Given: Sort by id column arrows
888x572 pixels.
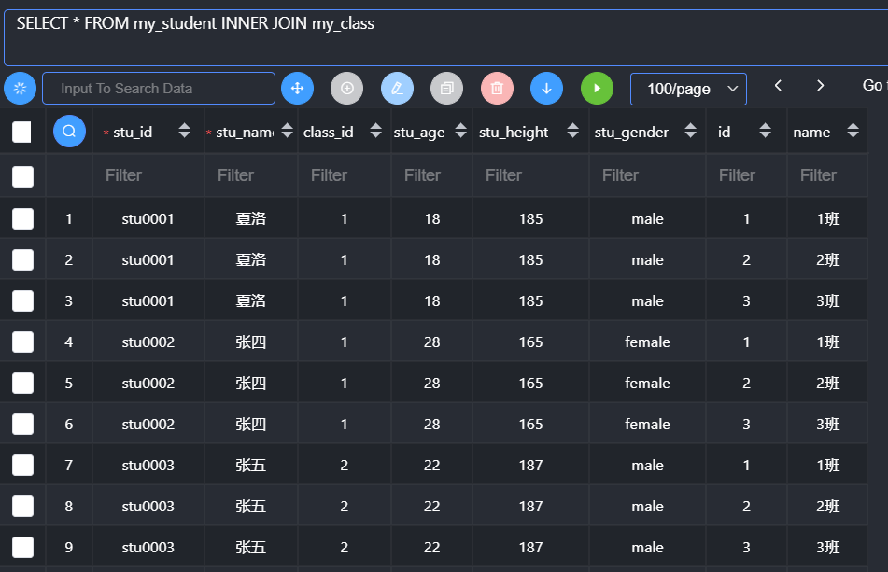Looking at the screenshot, I should coord(765,131).
